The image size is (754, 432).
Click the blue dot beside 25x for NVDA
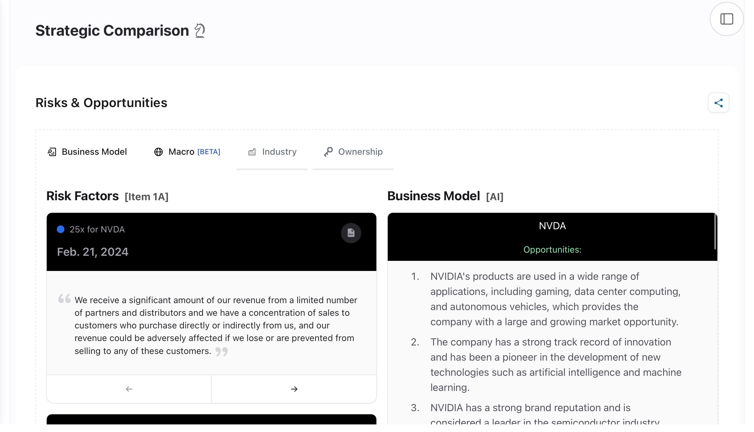point(61,229)
